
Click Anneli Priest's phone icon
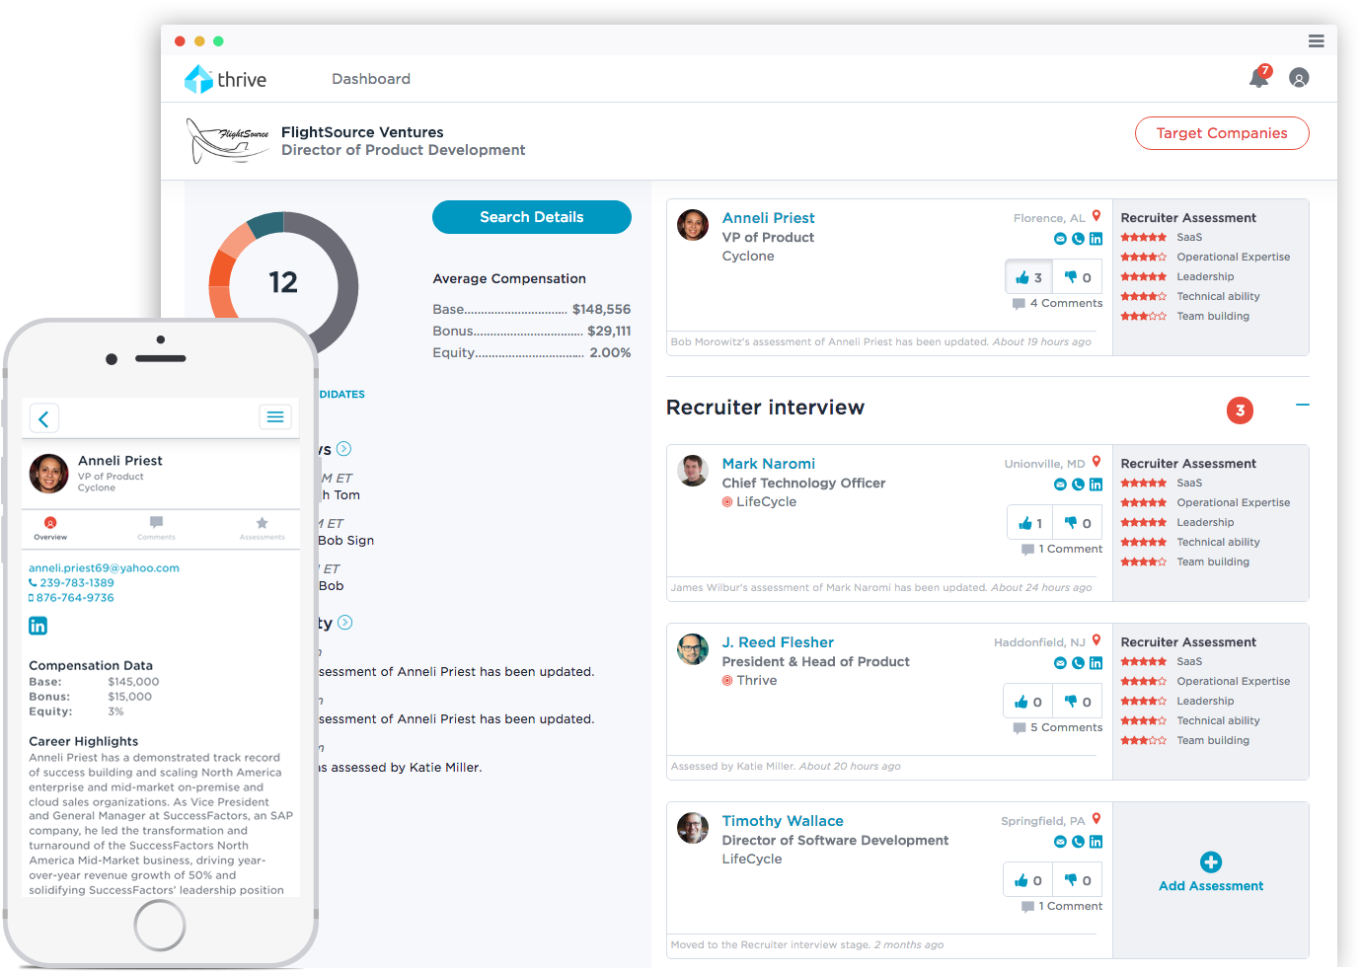pyautogui.click(x=1078, y=239)
